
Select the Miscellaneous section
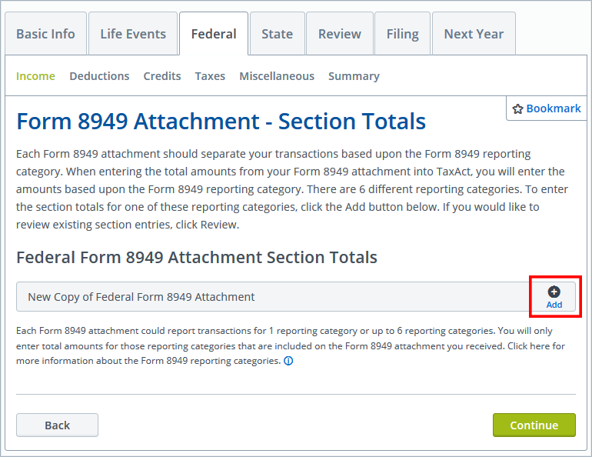(x=277, y=76)
